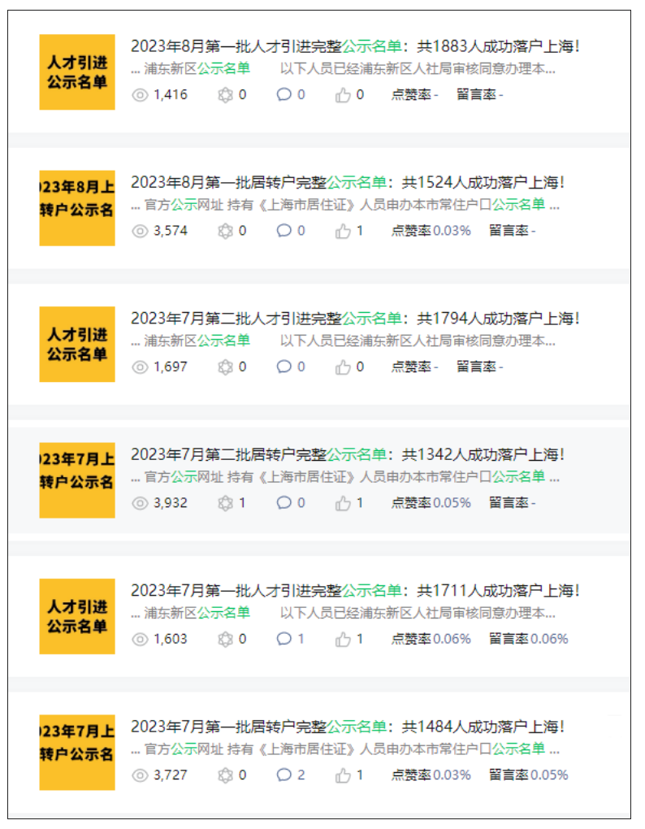Open article titled 共1794人成功落户上海

[x=355, y=319]
